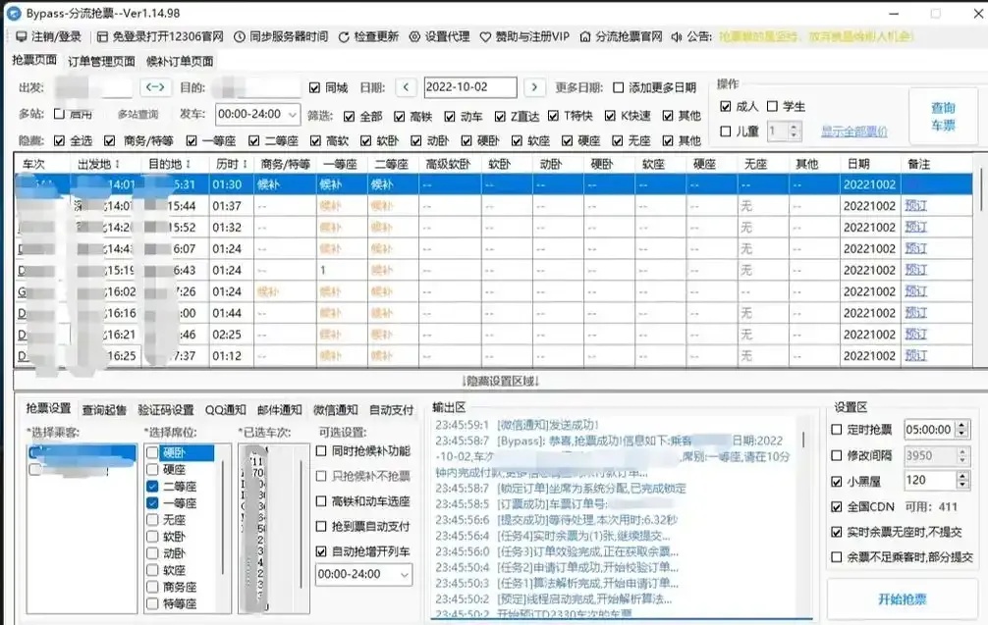
Task: Open the 验证码设置 tab
Action: 166,410
